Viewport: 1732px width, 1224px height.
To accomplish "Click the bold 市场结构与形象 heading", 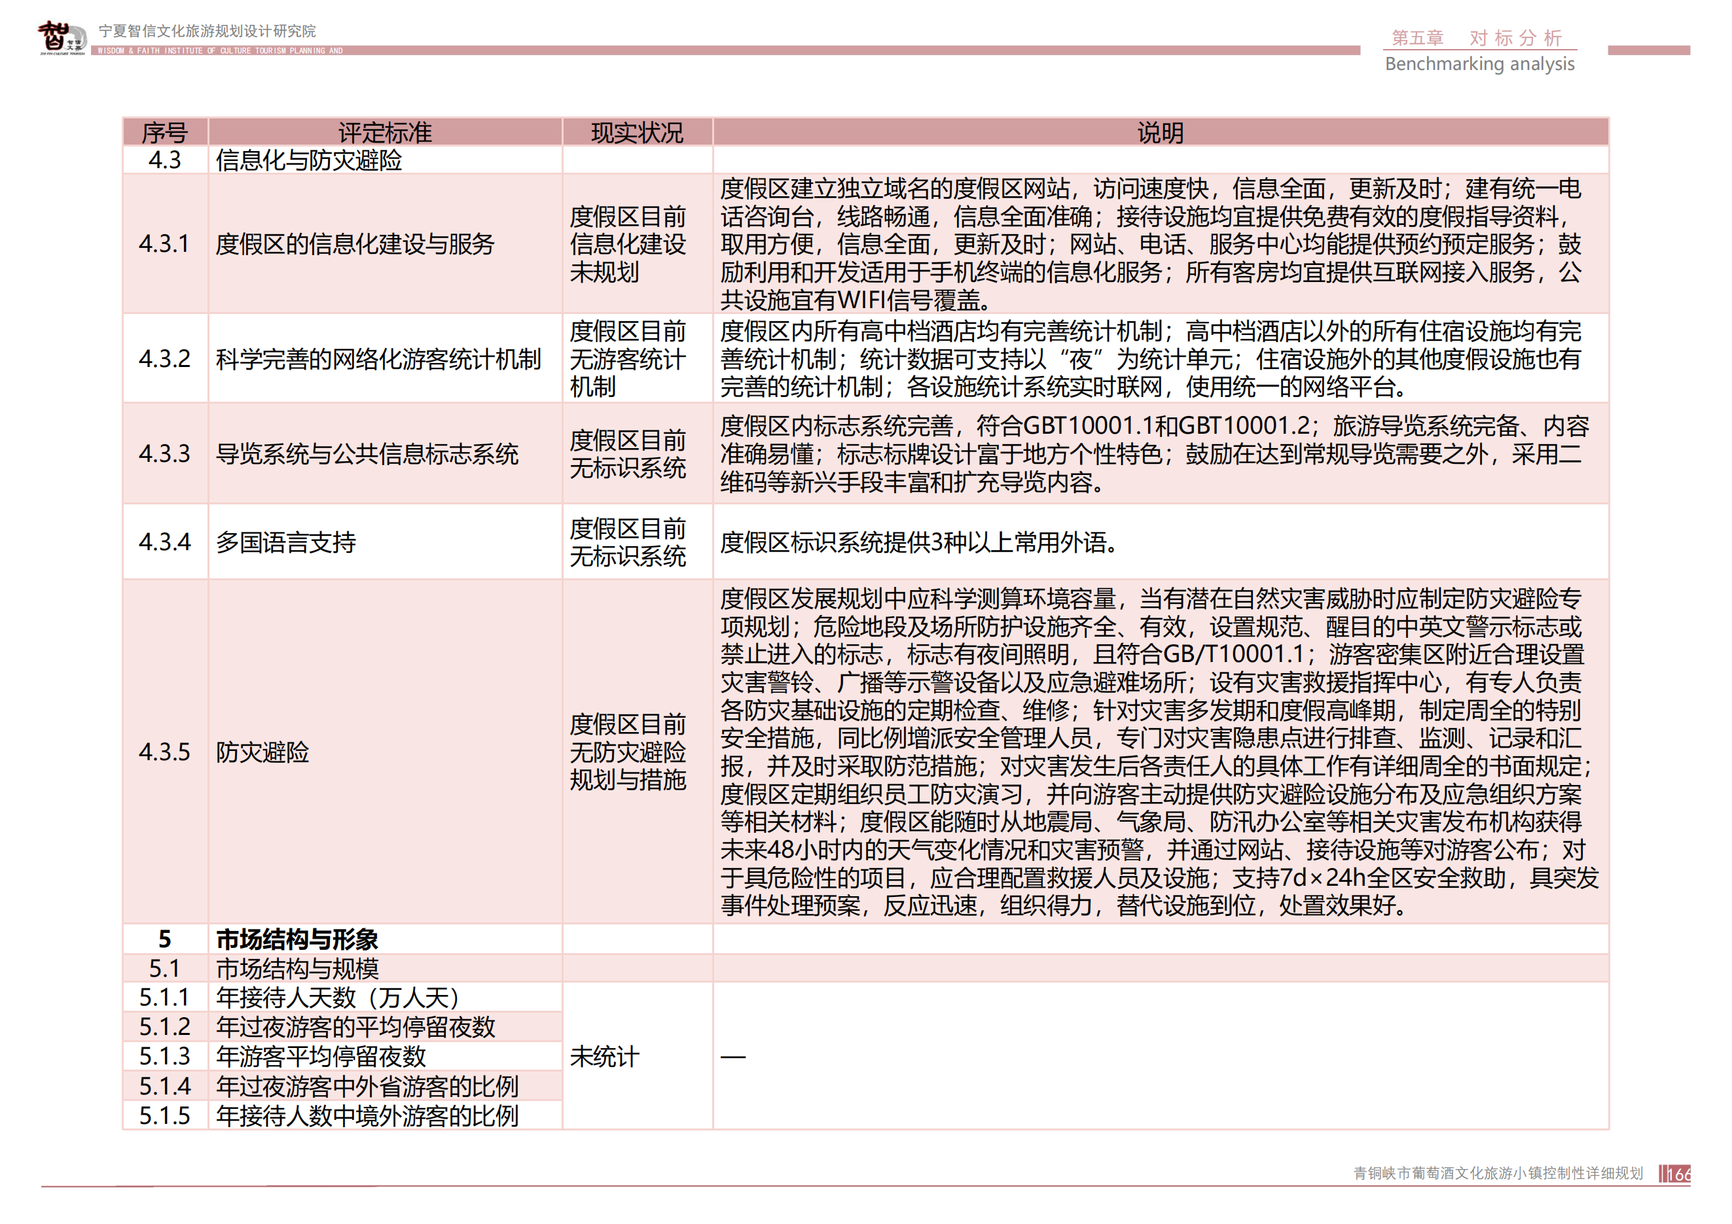I will point(297,939).
